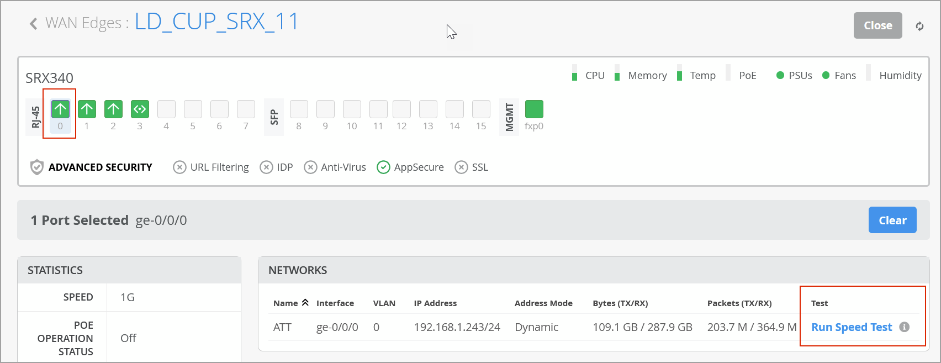Screen dimensions: 941x363
Task: Click the gray Close button
Action: [877, 25]
